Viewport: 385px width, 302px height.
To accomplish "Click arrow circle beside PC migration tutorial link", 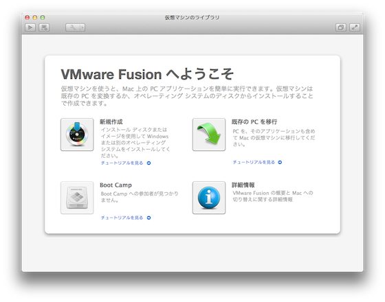I will 280,162.
